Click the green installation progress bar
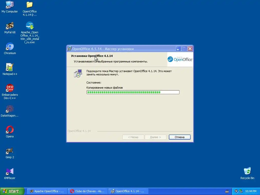The height and width of the screenshot is (195, 260). [133, 92]
